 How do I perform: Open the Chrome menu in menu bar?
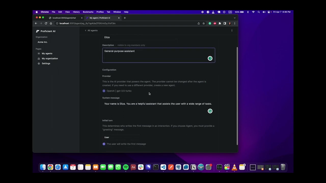point(45,12)
